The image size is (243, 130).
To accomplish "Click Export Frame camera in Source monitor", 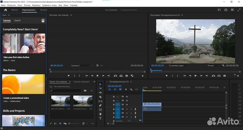I will click(127, 76).
